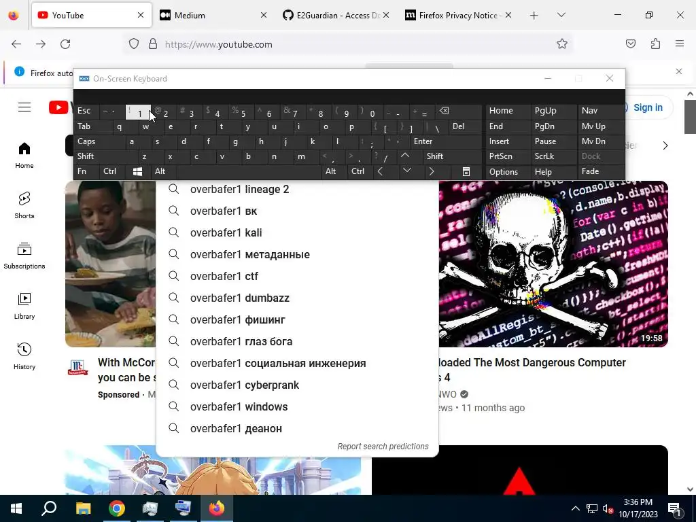The width and height of the screenshot is (696, 522).
Task: List all tabs dropdown arrow
Action: point(561,15)
